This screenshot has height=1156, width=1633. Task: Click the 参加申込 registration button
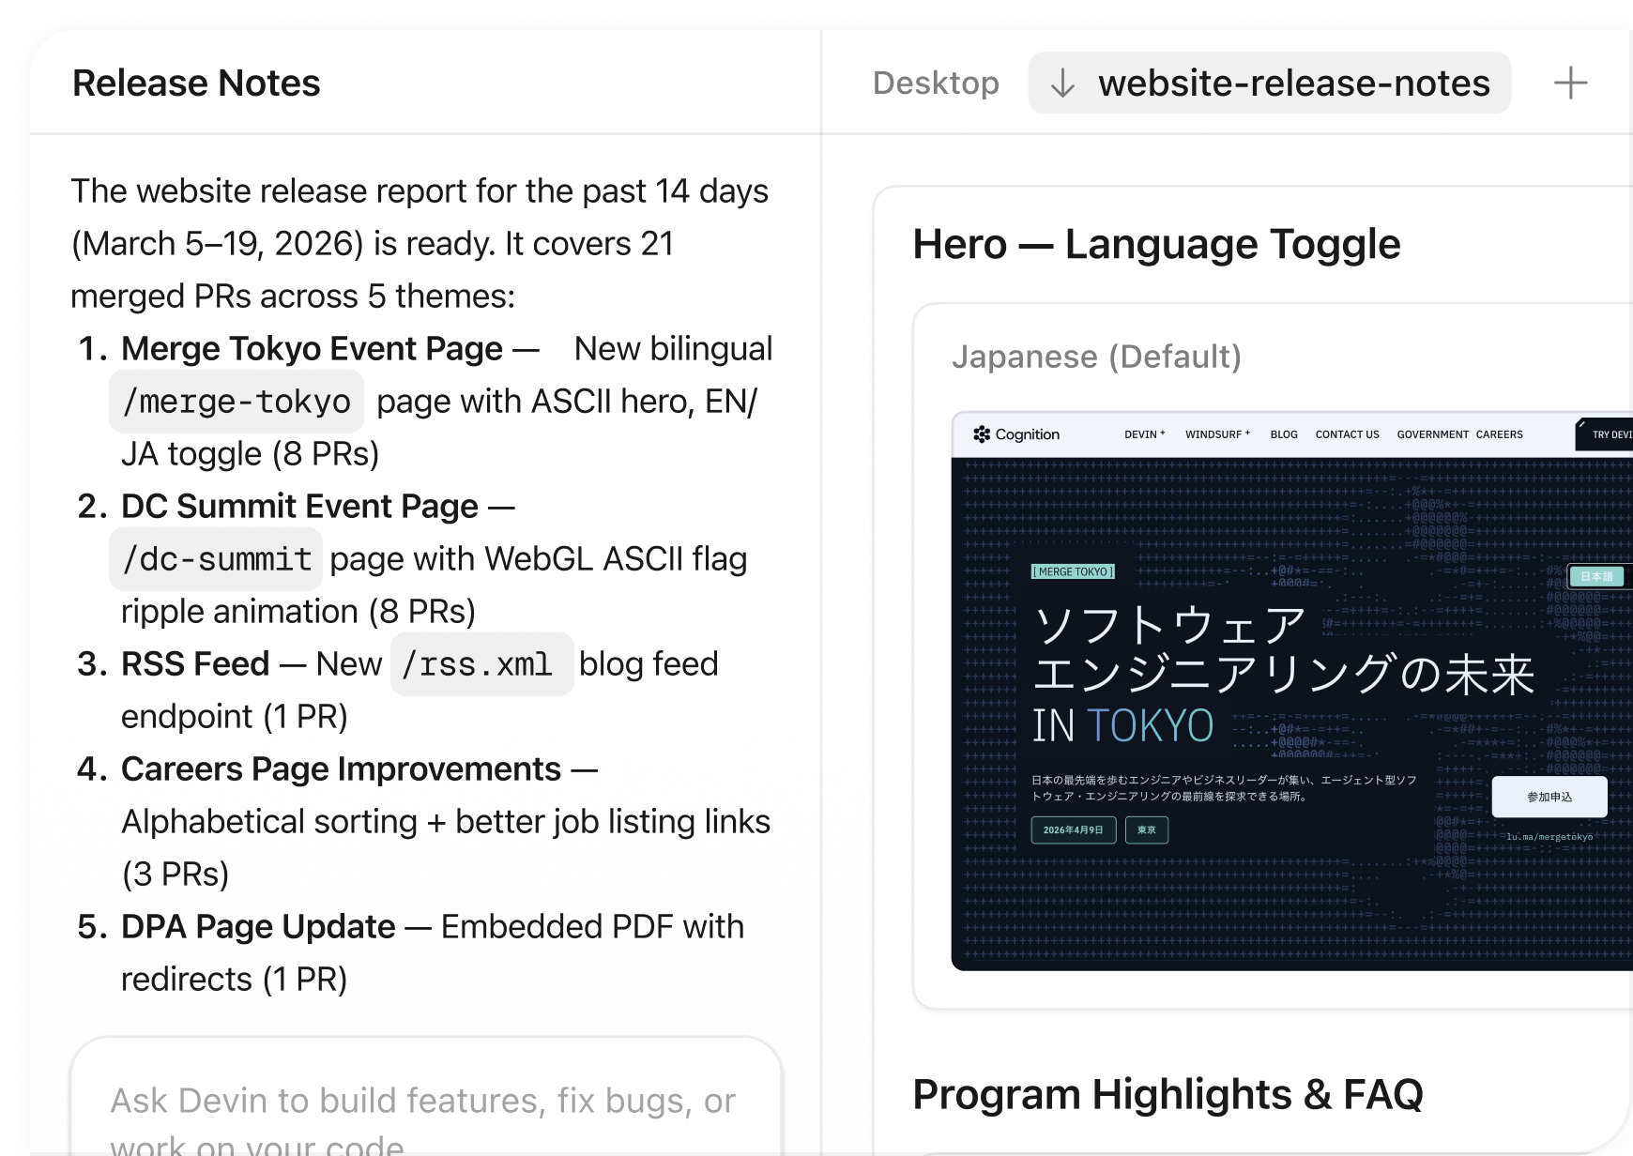pyautogui.click(x=1549, y=797)
